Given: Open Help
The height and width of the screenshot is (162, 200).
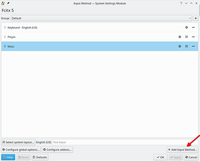Looking at the screenshot, I should (8, 157).
